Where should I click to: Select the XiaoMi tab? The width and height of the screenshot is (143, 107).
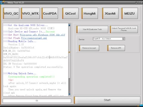click(x=110, y=13)
